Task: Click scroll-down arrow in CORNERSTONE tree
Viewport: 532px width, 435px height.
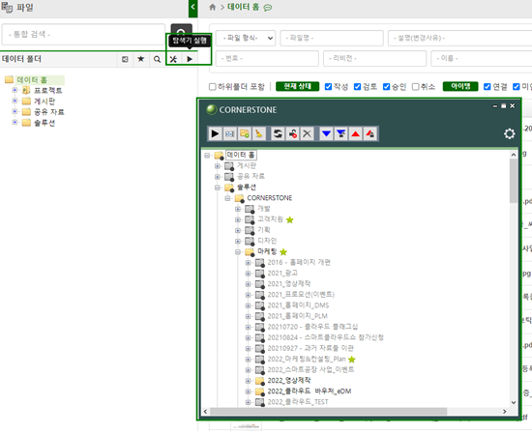Action: [514, 402]
